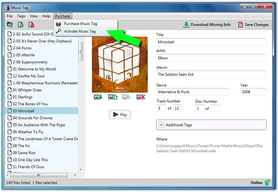Click the add folder toolbar icon
The image size is (278, 192).
(10, 25)
